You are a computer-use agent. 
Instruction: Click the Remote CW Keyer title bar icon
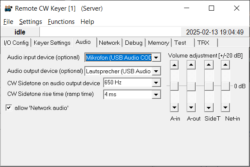coord(9,9)
